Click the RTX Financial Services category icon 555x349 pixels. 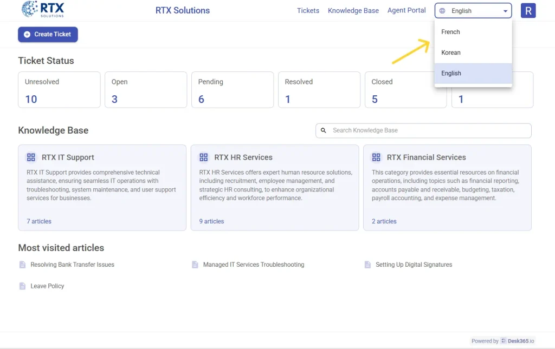[x=376, y=157]
